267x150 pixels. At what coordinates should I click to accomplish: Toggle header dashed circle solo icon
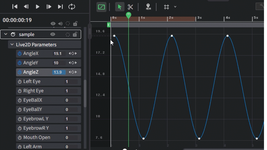click(x=68, y=23)
